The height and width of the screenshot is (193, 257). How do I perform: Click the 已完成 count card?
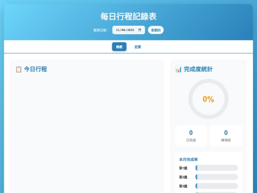191,136
